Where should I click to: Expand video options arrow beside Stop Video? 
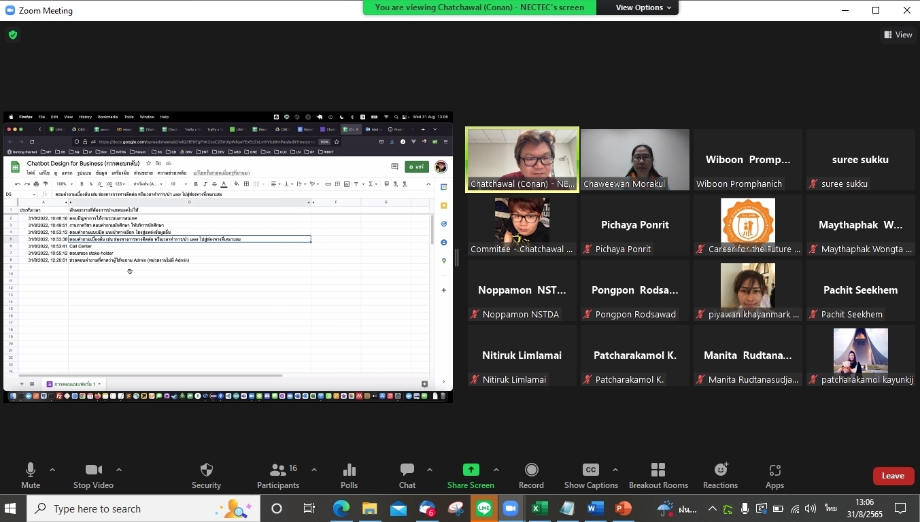119,470
